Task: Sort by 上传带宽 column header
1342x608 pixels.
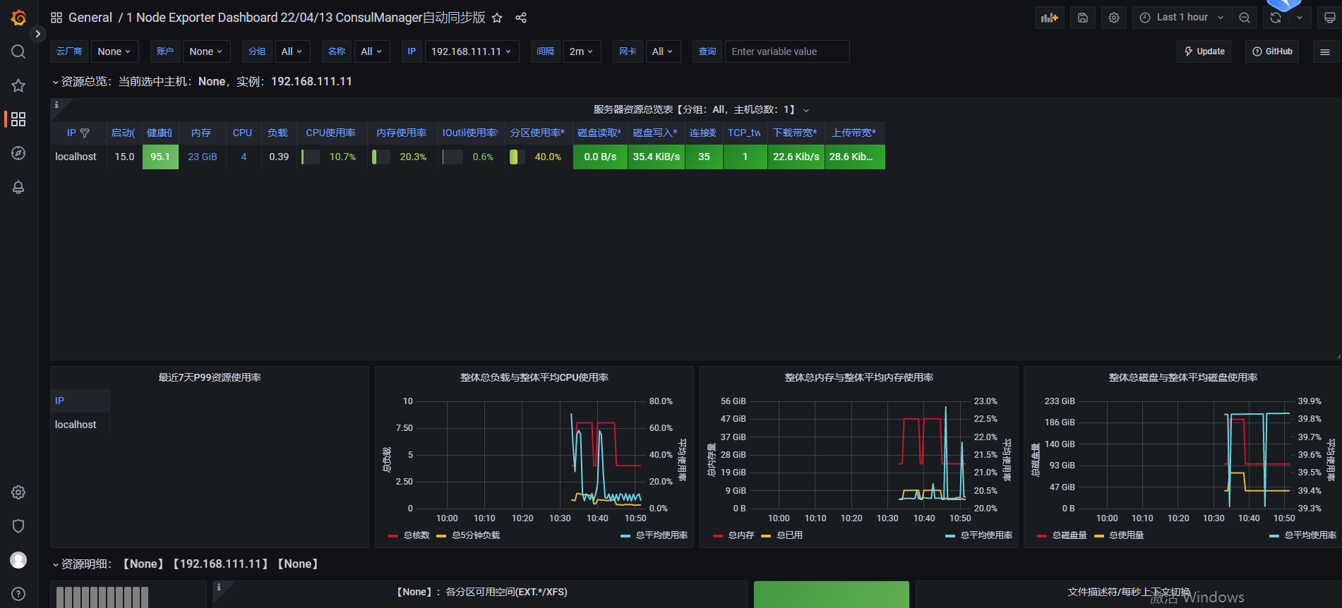Action: coord(854,133)
